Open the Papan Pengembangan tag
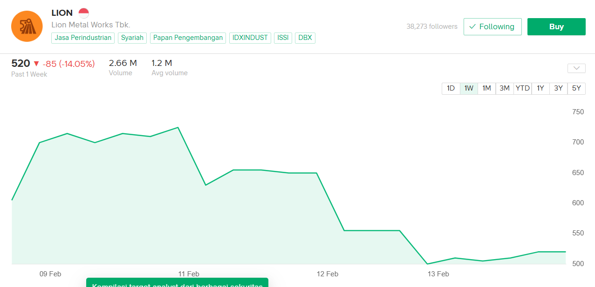 [188, 38]
